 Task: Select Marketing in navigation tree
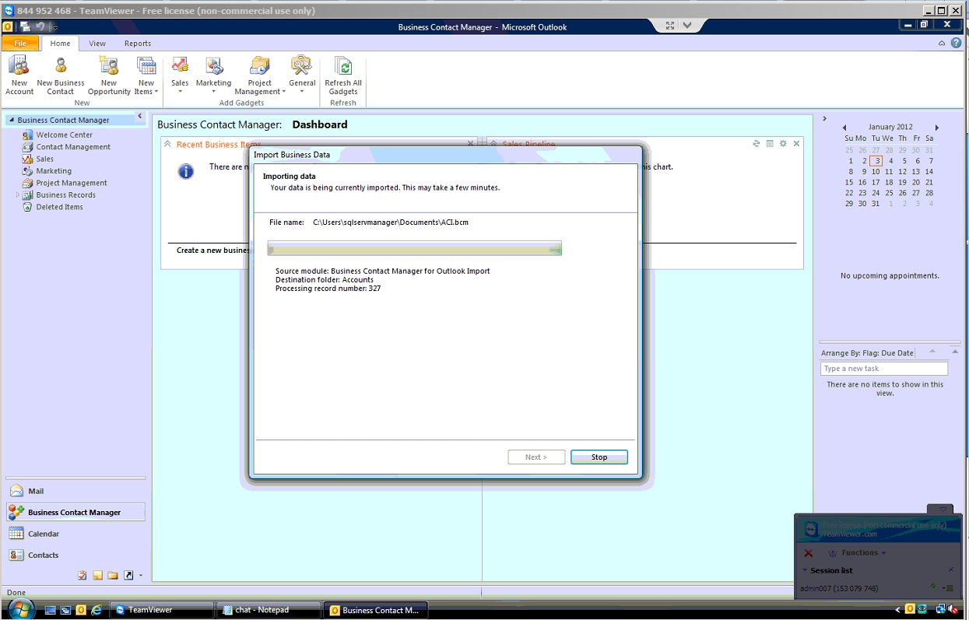pos(53,171)
